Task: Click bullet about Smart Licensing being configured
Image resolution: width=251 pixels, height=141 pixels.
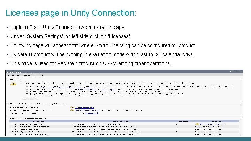Action: [x=102, y=45]
